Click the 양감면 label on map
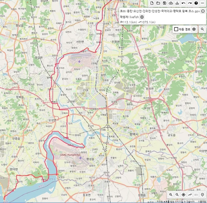207x203 pixels. point(39,57)
